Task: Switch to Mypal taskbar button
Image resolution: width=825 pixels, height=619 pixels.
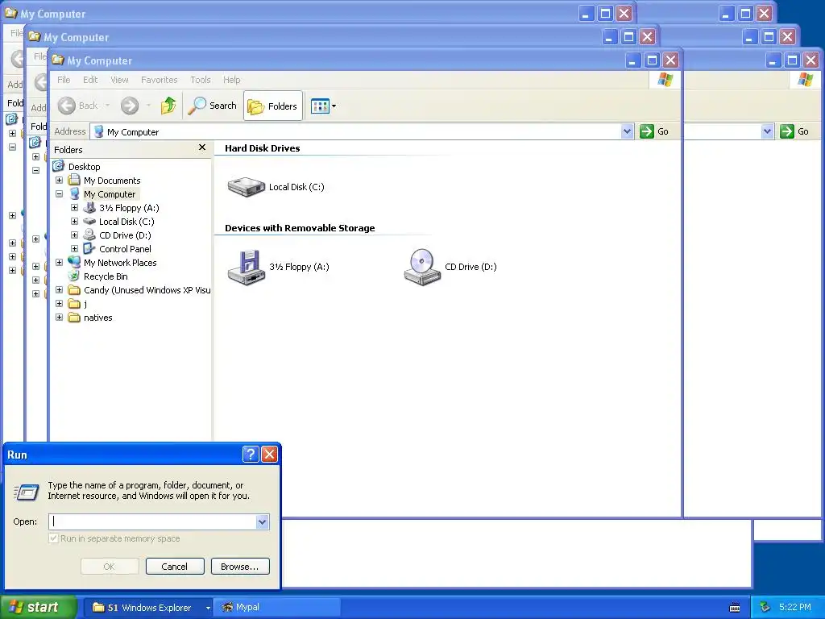Action: click(278, 608)
